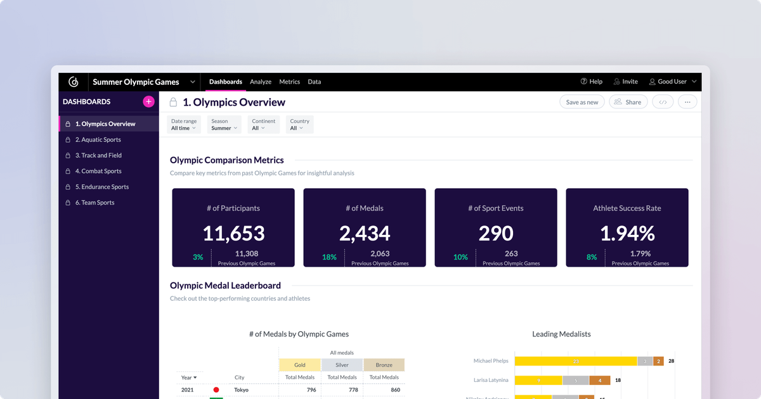
Task: Switch to the Analyze tab
Action: tap(261, 82)
